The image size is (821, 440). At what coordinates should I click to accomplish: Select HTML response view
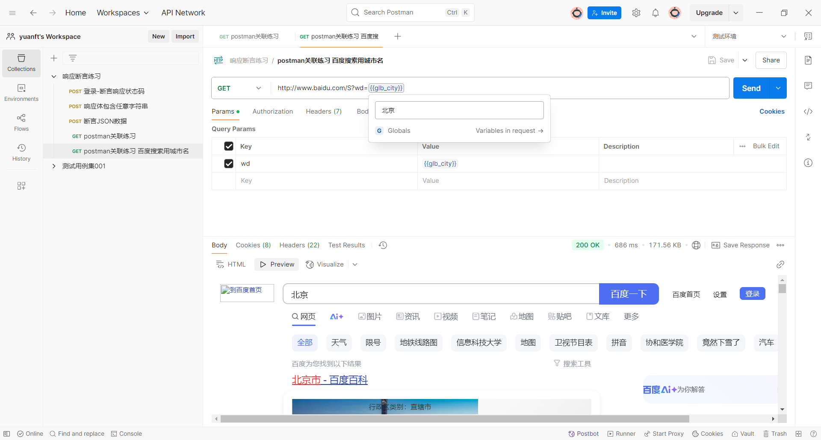231,264
